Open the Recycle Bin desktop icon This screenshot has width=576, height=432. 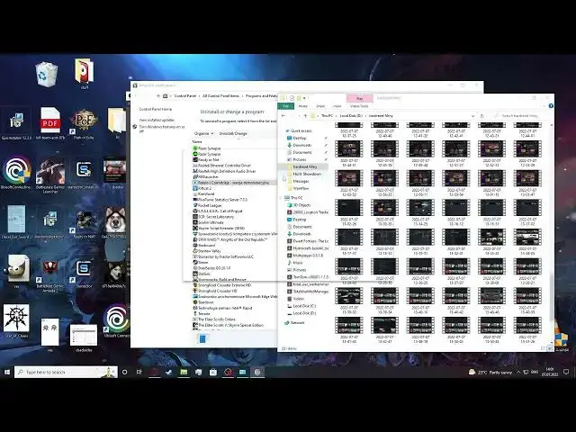point(47,76)
